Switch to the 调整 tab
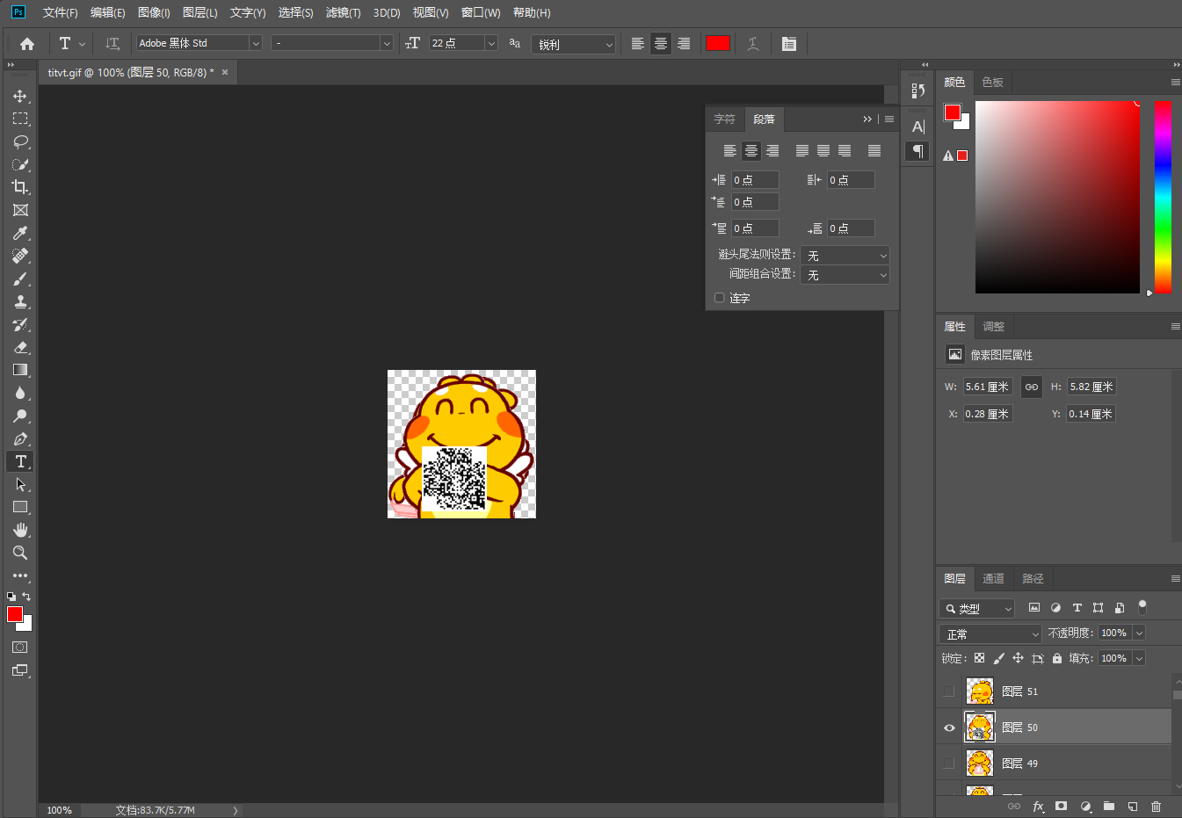 pos(993,326)
